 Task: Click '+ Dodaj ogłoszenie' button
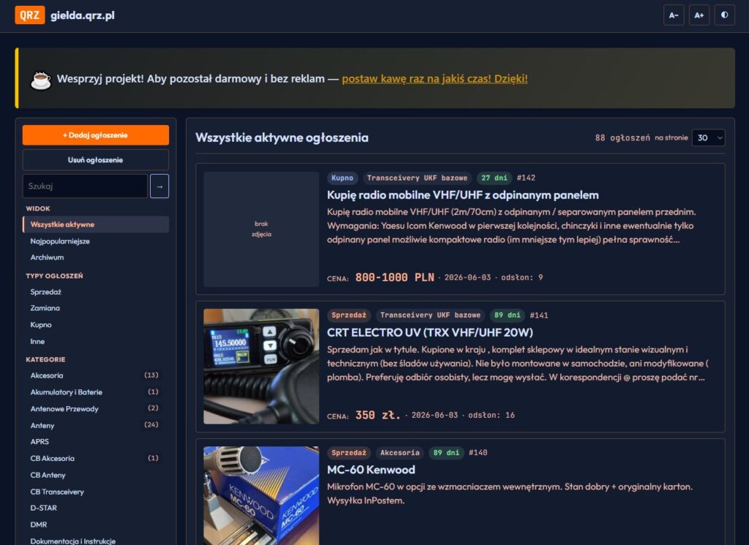(x=96, y=135)
